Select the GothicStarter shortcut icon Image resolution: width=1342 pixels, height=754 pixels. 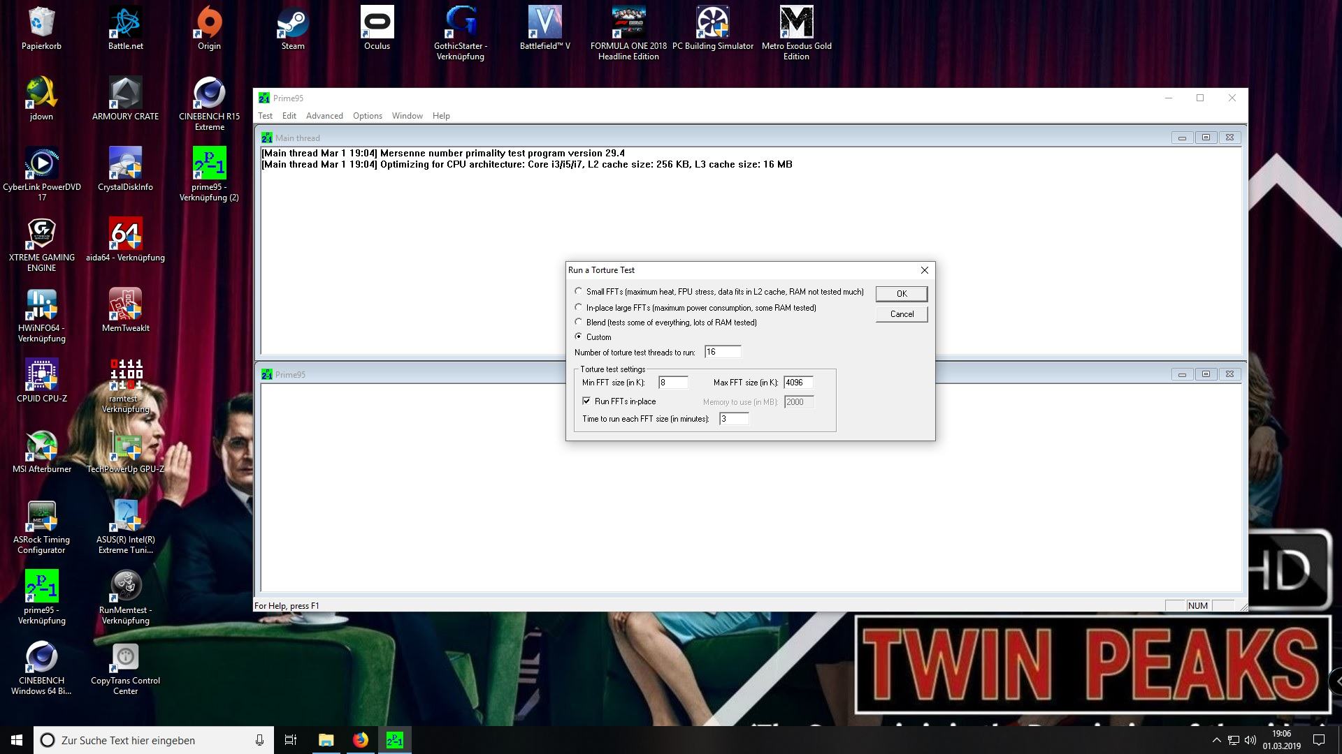coord(461,34)
